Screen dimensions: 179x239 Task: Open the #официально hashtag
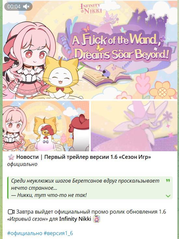tap(25, 233)
